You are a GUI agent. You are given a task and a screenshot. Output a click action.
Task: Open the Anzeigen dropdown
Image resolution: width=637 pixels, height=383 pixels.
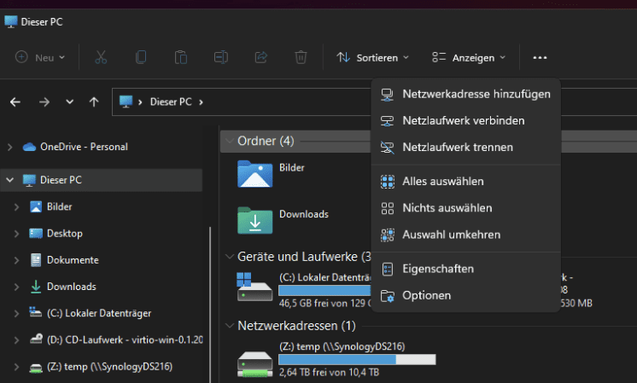click(x=469, y=58)
